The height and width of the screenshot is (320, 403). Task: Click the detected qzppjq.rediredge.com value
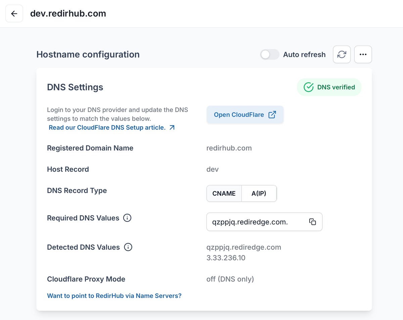[244, 247]
